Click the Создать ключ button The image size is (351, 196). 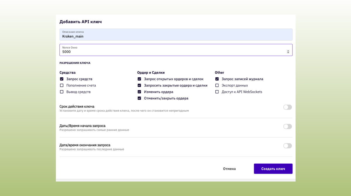pos(273,169)
